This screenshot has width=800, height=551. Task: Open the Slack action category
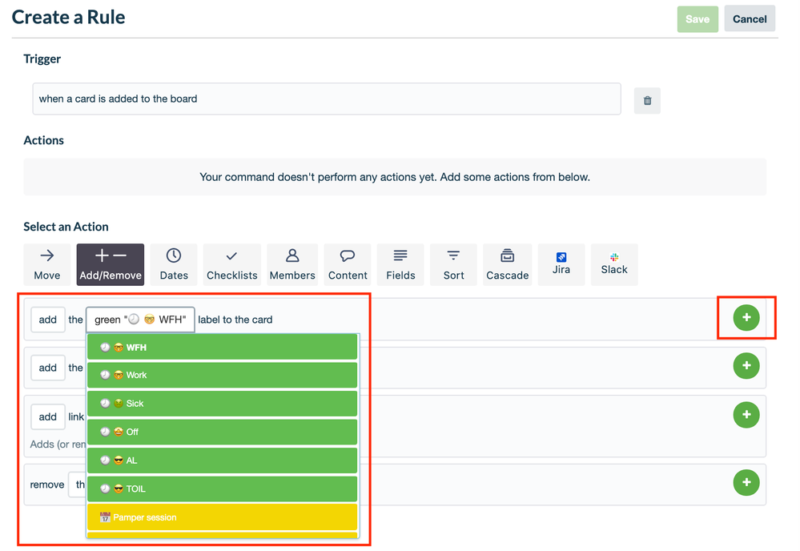[614, 264]
